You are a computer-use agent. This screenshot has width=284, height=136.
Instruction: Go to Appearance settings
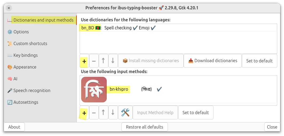[x=25, y=67]
